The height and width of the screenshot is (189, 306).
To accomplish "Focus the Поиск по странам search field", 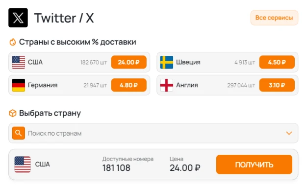I will coord(153,133).
